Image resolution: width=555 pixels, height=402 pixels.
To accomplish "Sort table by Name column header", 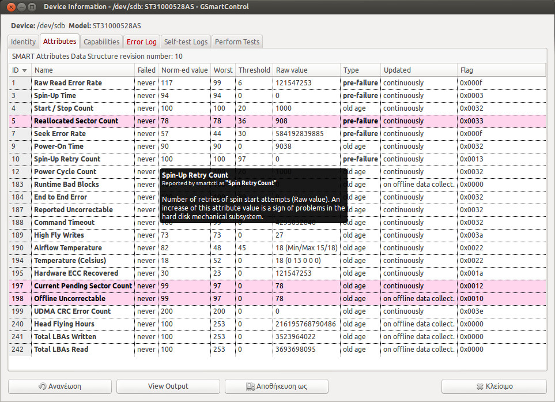I will pyautogui.click(x=83, y=70).
